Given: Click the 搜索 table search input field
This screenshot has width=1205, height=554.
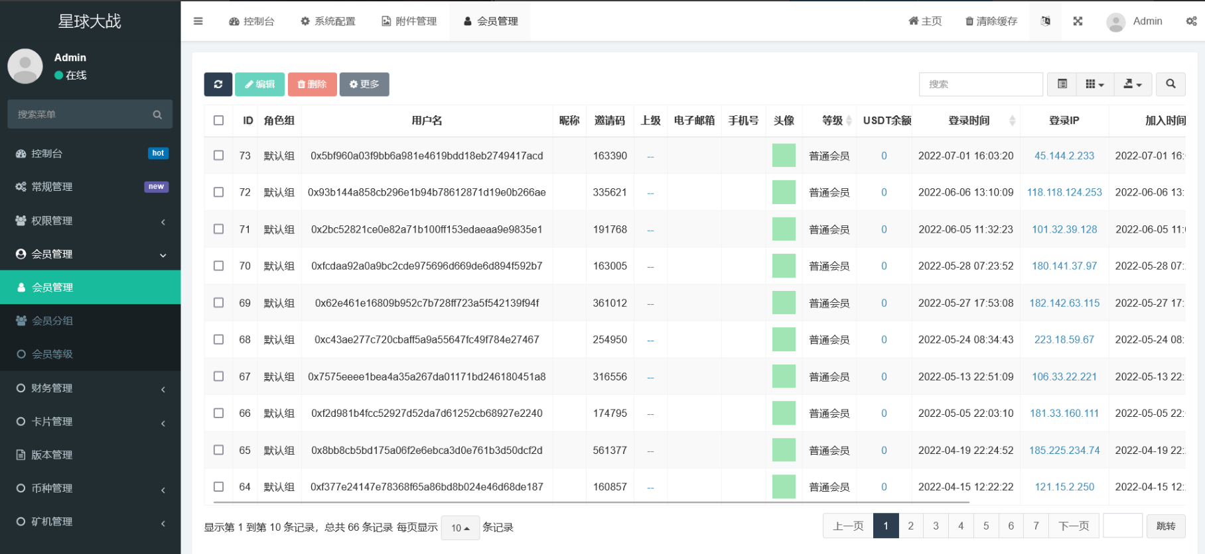Looking at the screenshot, I should pyautogui.click(x=980, y=84).
